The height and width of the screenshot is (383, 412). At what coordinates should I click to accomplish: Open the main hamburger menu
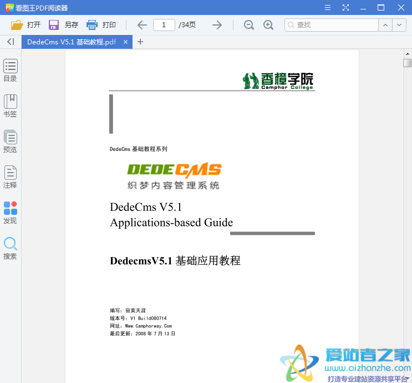coord(327,8)
